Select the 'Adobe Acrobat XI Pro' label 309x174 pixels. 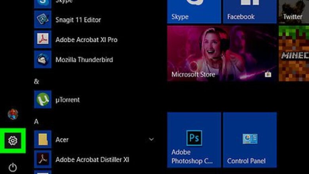point(86,40)
